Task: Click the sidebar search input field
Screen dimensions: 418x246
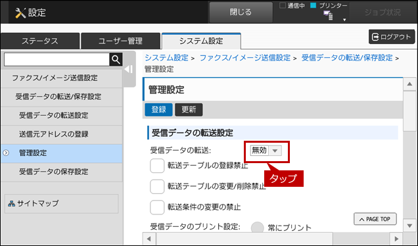Action: click(57, 59)
